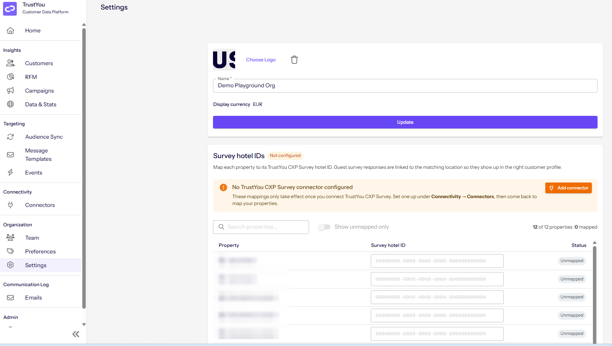Go to Data & Stats
Screen dimensions: 612x346
click(x=41, y=104)
